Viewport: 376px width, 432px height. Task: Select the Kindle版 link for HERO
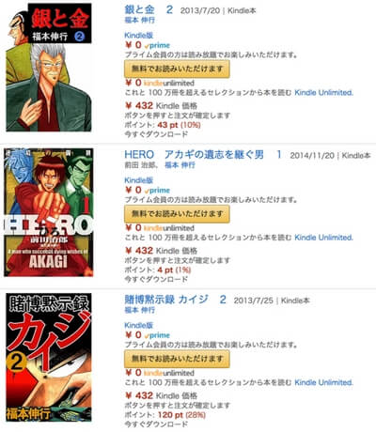(138, 180)
